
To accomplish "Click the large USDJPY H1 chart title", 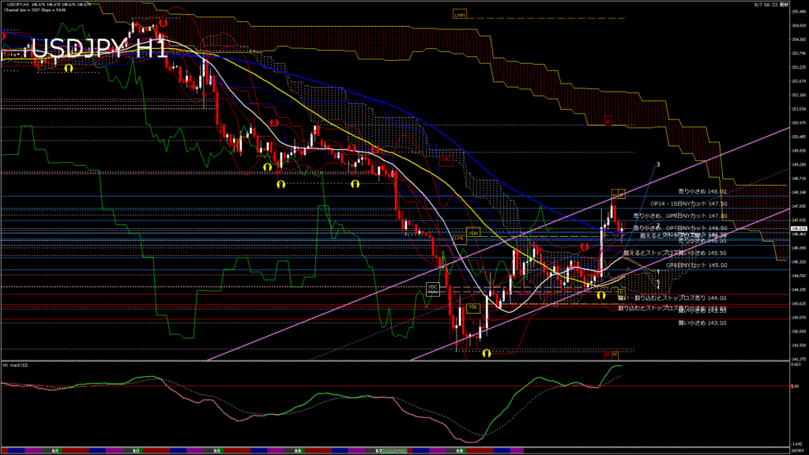I will pyautogui.click(x=99, y=48).
